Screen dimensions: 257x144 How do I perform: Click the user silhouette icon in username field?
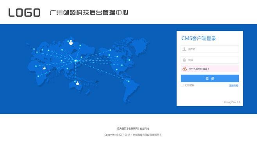click(x=184, y=49)
